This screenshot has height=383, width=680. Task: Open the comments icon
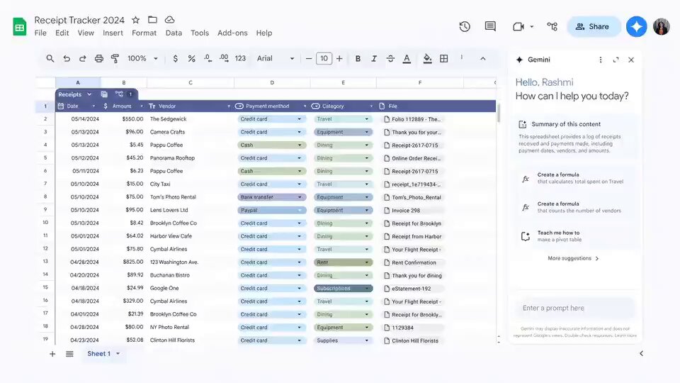pos(490,26)
